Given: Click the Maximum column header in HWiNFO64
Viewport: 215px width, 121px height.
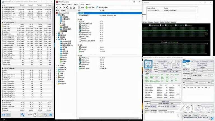Looking at the screenshot, I should tap(39, 5).
